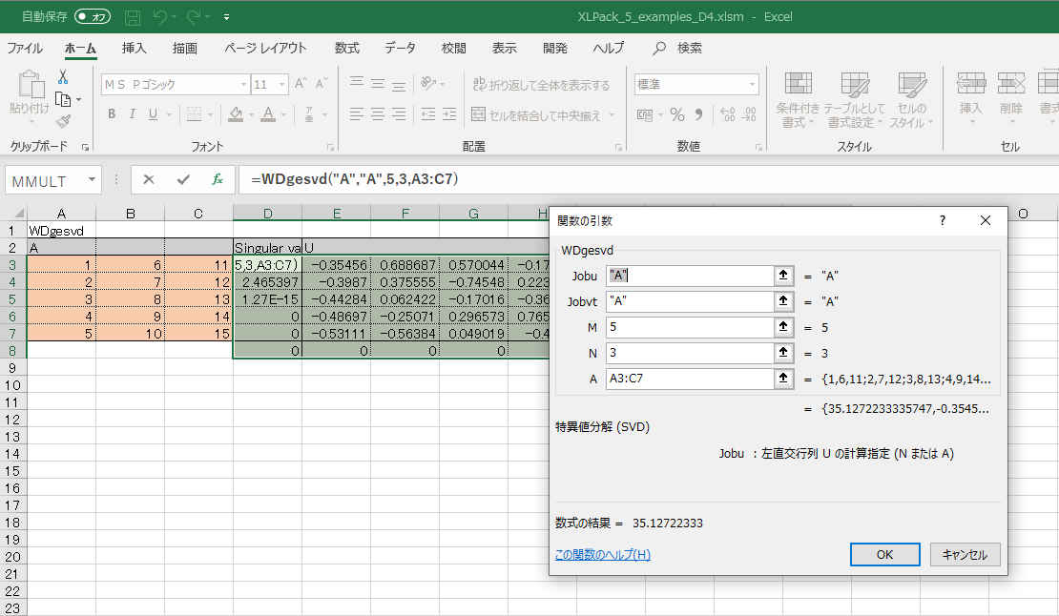Open the 数式 ribbon tab
1059x616 pixels.
[346, 49]
